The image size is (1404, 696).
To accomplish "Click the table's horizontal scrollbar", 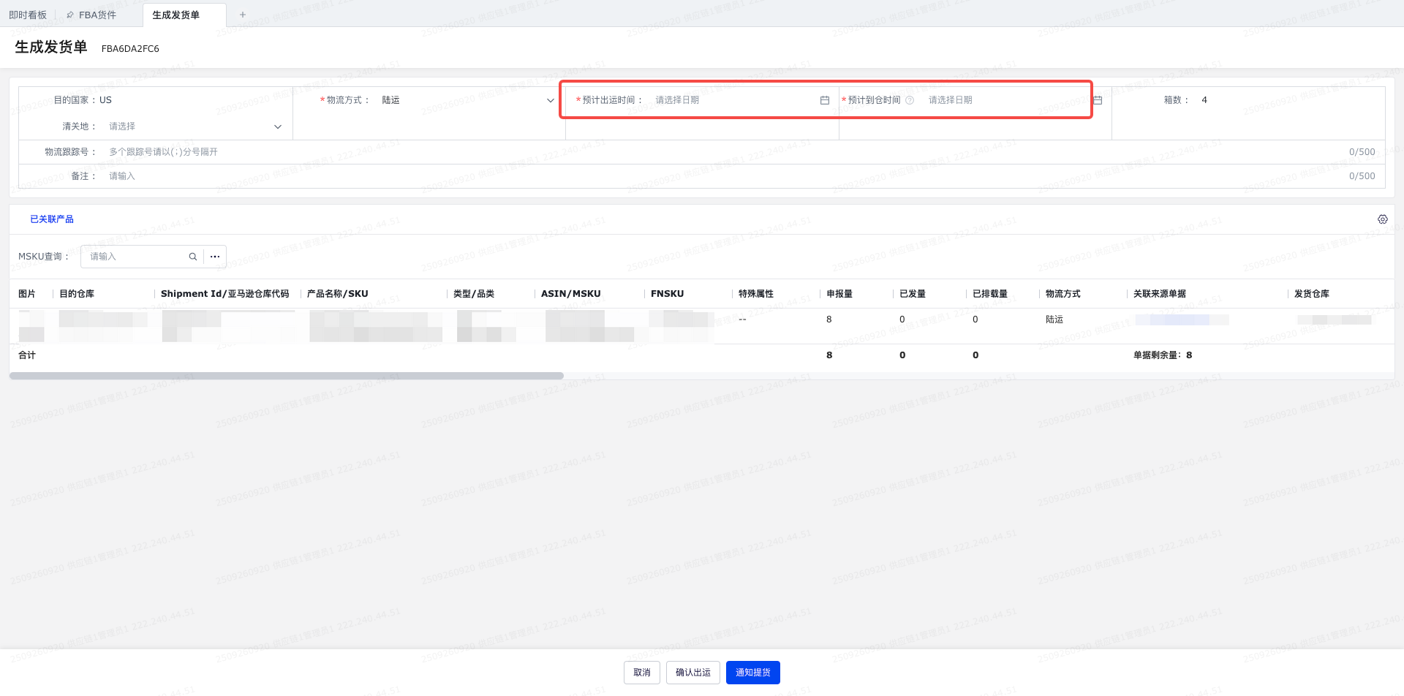I will [287, 376].
